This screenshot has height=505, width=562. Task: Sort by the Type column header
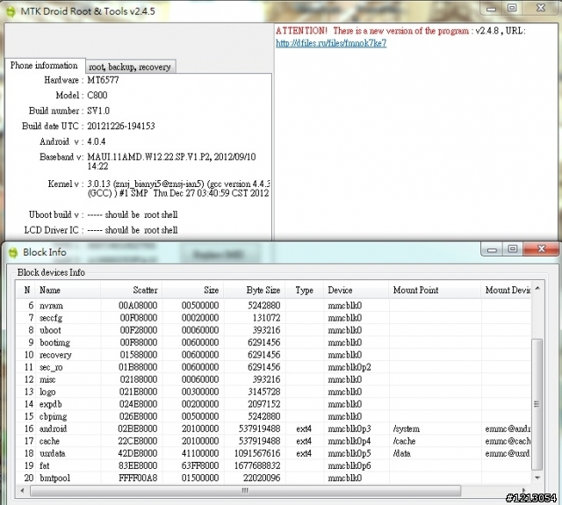coord(305,290)
